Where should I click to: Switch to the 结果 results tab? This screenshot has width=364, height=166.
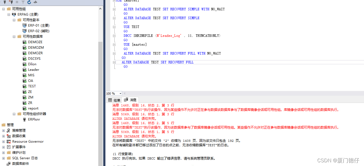tap(114, 100)
